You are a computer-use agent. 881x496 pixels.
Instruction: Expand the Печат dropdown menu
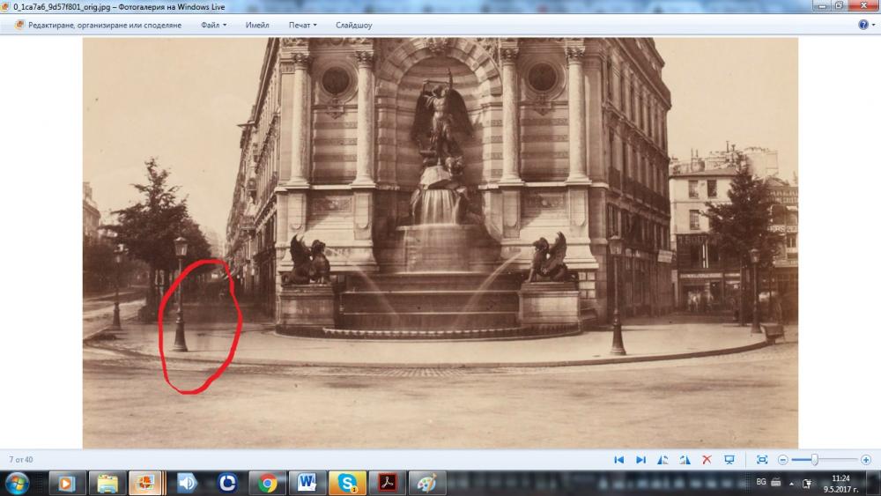pyautogui.click(x=302, y=25)
